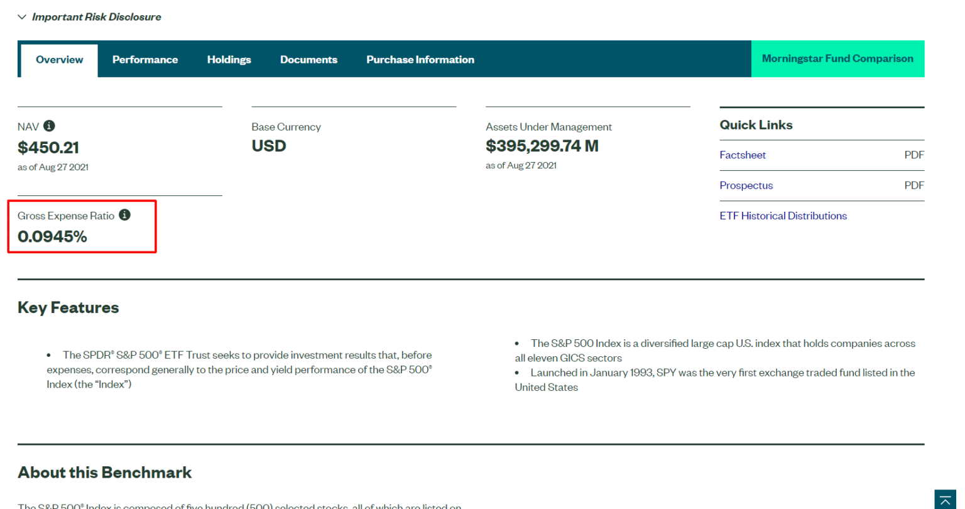Screen dimensions: 965x509
Task: Click the PDF label next to Prospectus
Action: coord(914,185)
